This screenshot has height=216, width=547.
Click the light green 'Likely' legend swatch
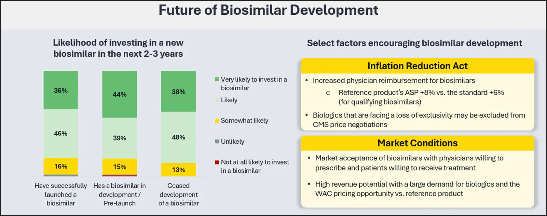[x=217, y=100]
